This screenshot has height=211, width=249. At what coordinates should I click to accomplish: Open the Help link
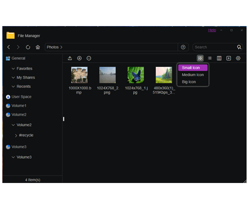[212, 30]
